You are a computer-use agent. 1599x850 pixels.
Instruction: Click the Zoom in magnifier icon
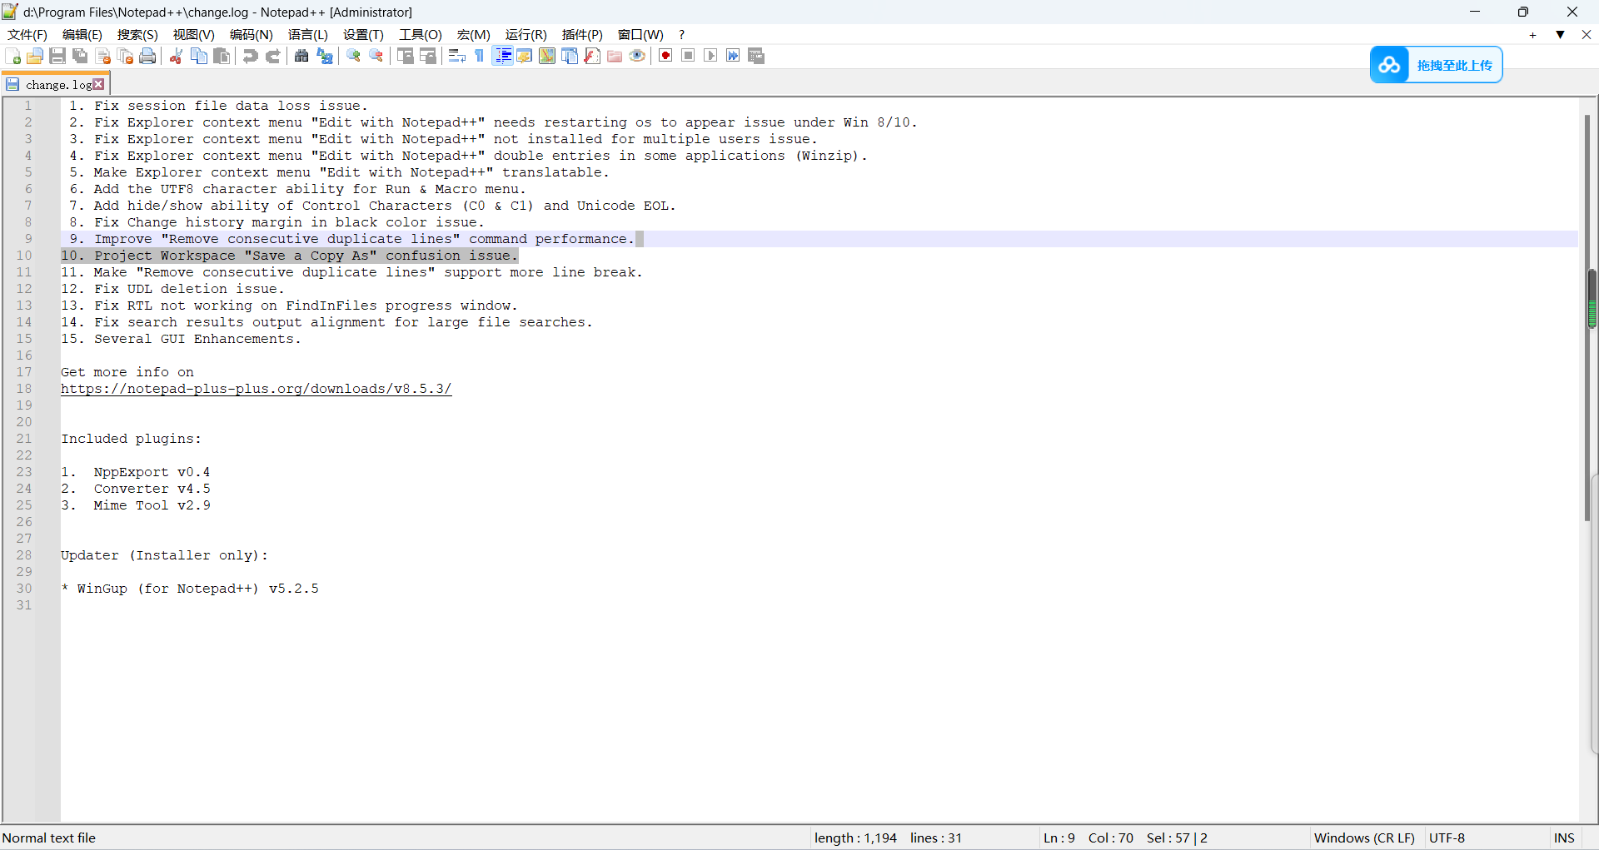354,56
